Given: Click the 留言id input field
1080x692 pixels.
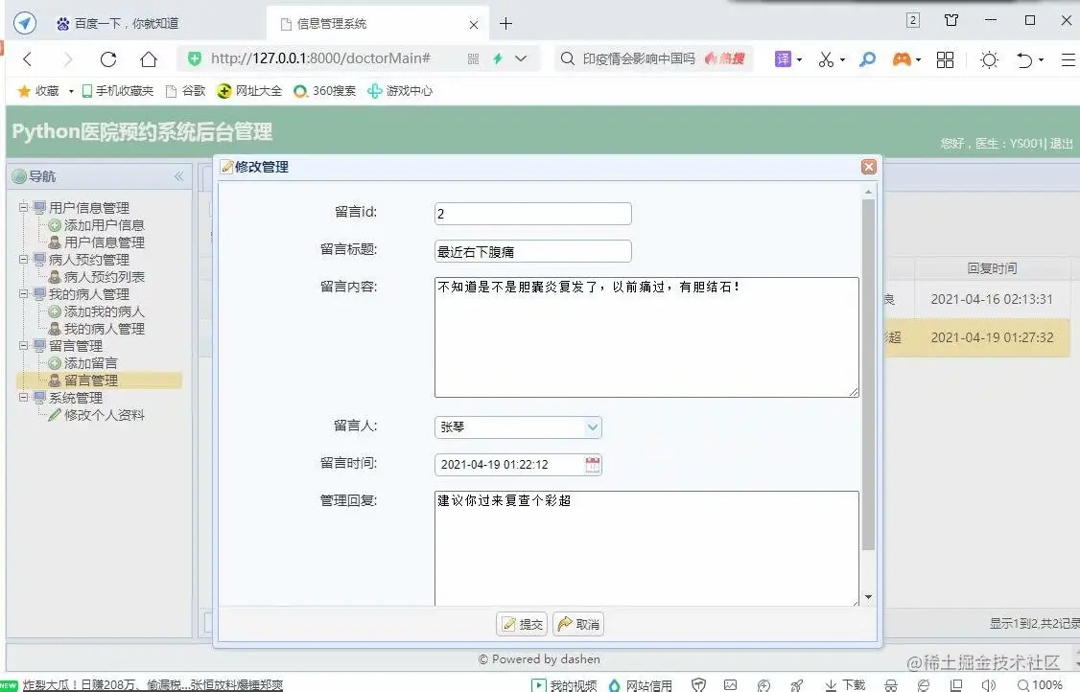Looking at the screenshot, I should coord(533,214).
